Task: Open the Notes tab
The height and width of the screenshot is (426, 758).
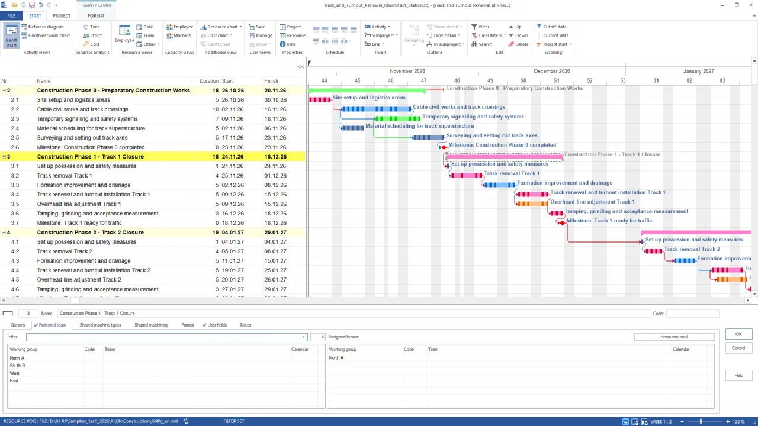Action: click(x=246, y=325)
